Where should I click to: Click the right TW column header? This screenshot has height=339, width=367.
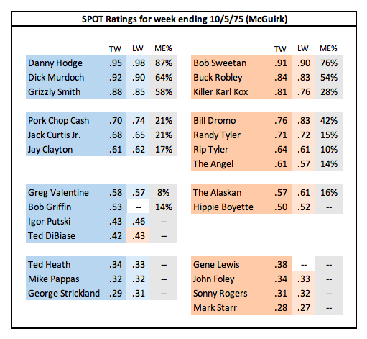(280, 49)
